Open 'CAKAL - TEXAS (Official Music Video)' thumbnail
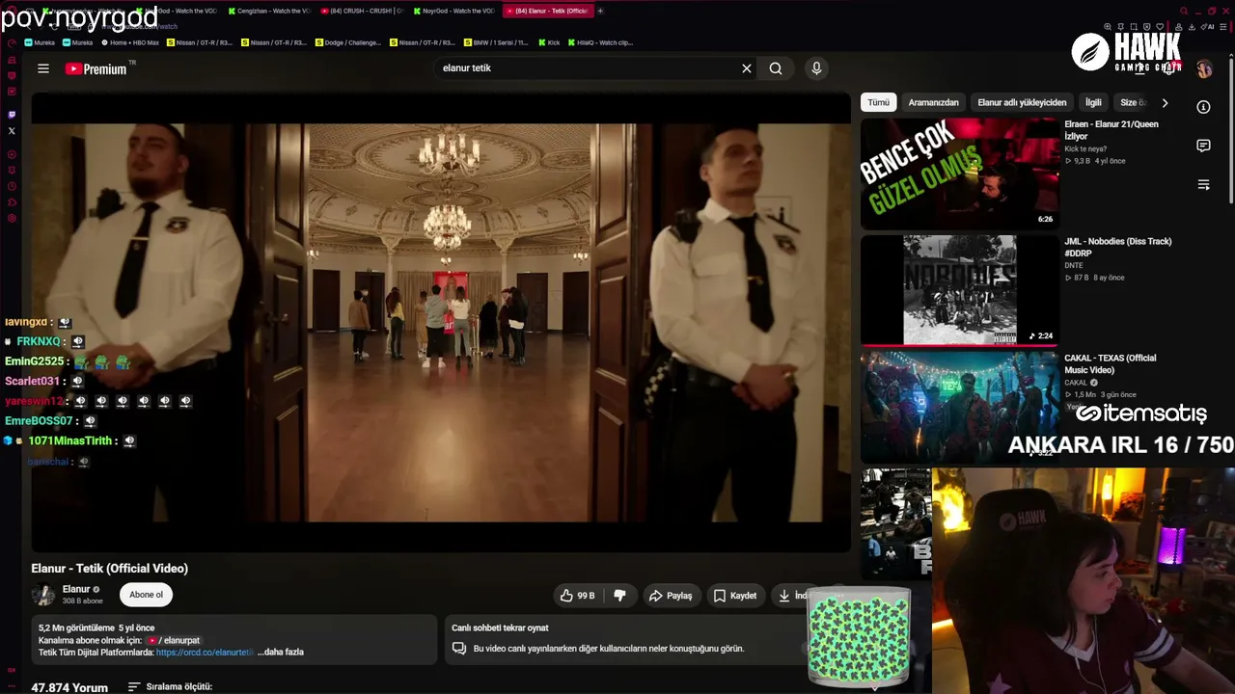 (960, 407)
